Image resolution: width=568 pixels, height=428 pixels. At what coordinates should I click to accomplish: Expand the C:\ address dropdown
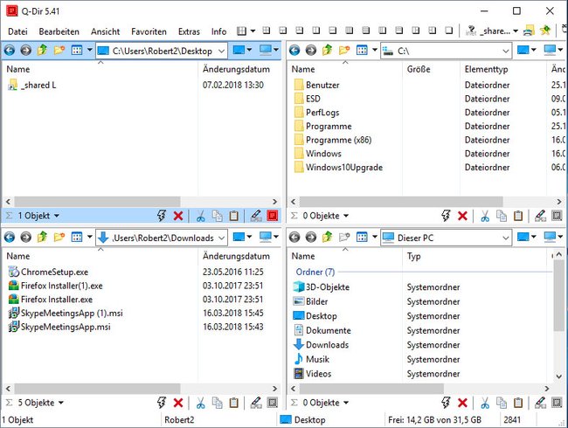pos(506,51)
